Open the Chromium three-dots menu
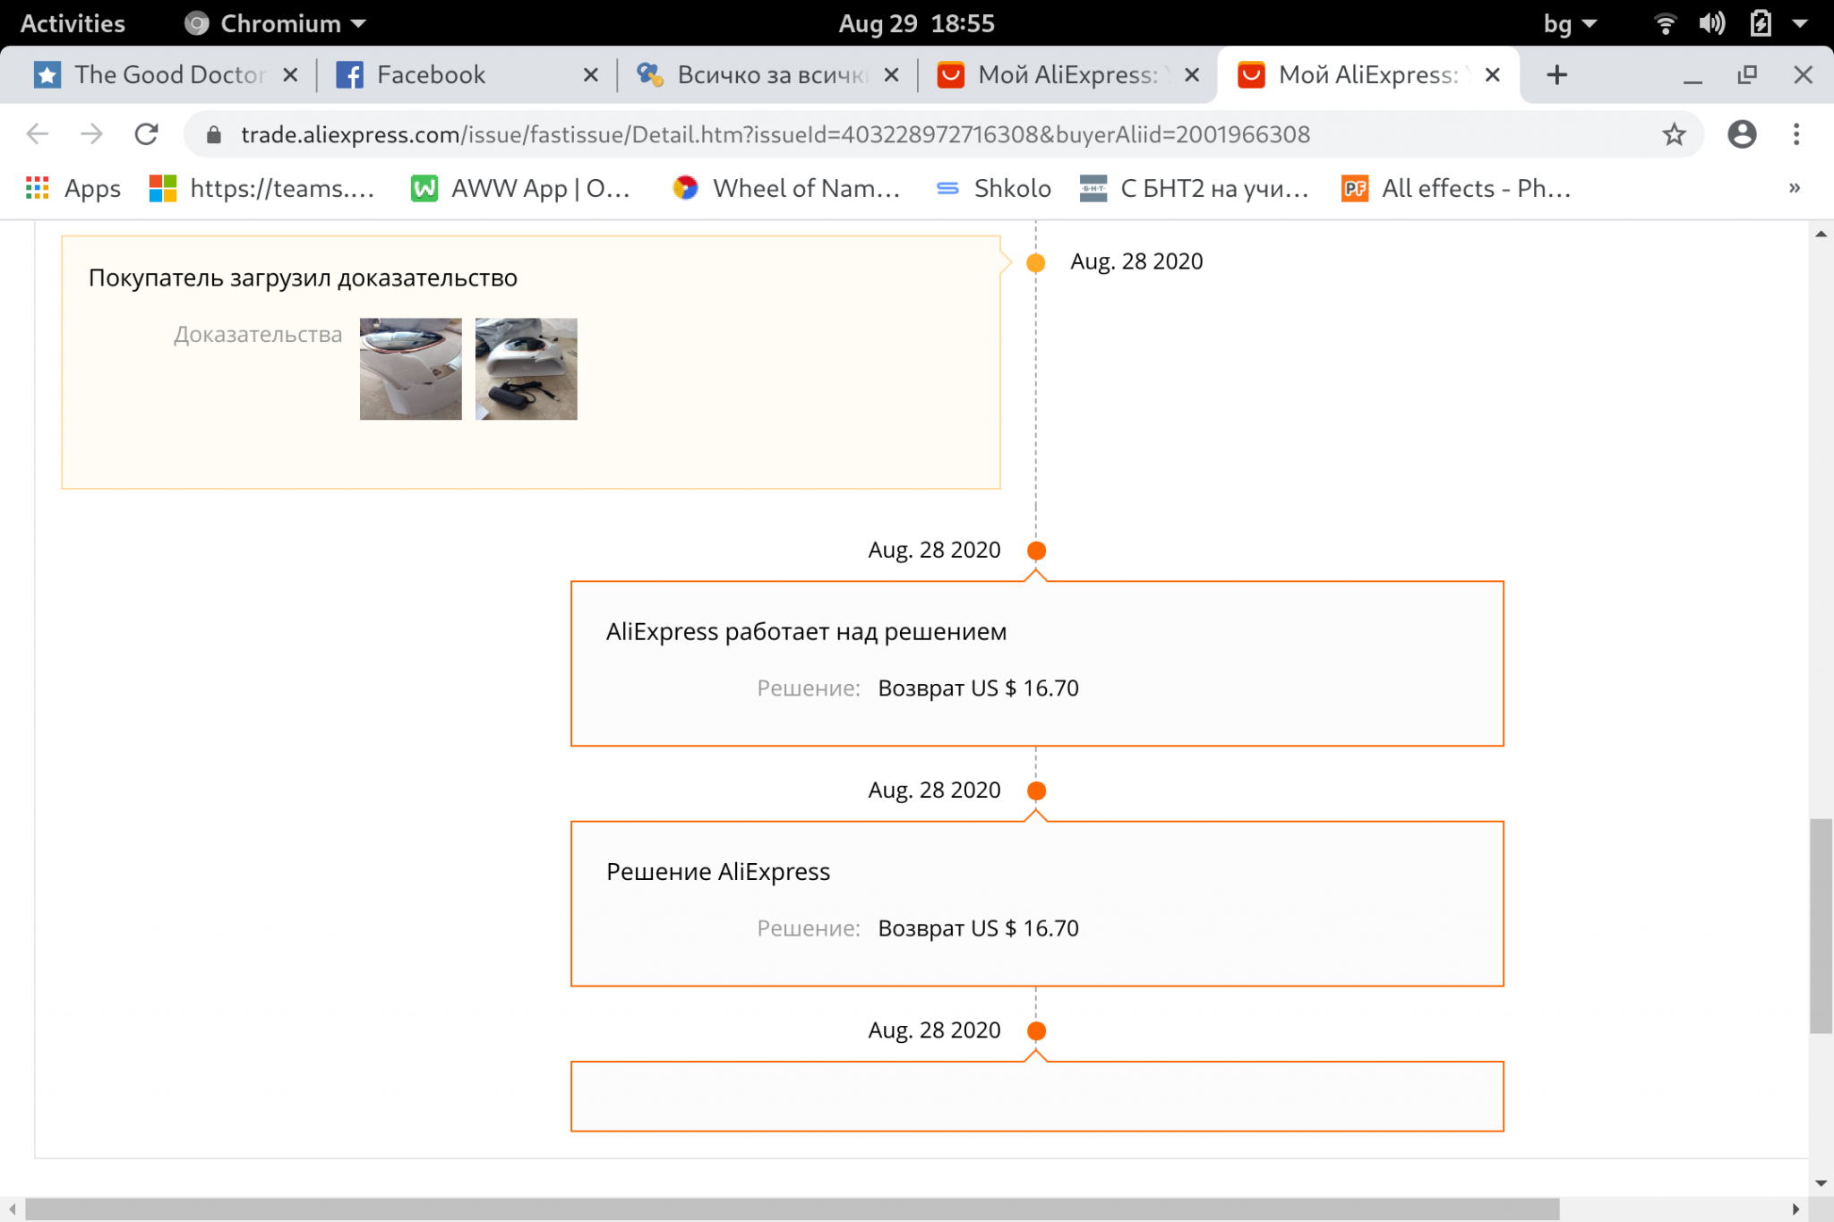This screenshot has width=1834, height=1222. 1795,134
